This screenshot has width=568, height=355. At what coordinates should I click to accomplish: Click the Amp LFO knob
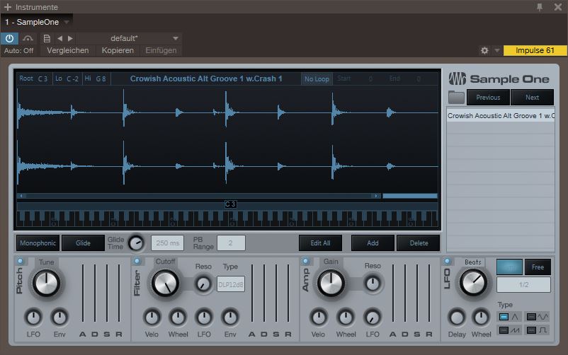point(373,318)
